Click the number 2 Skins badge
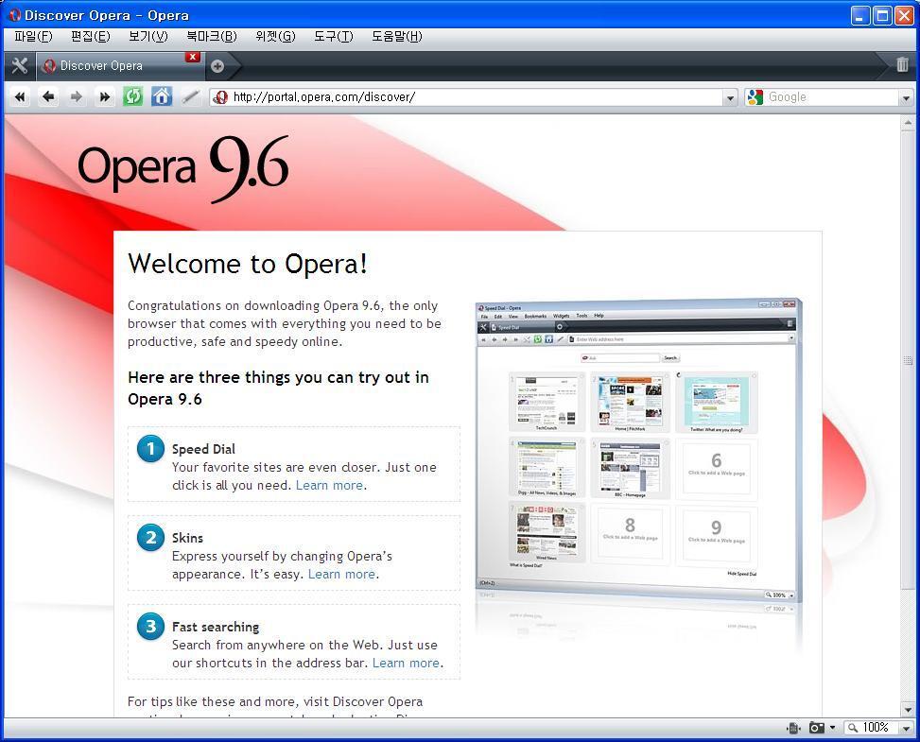The height and width of the screenshot is (742, 920). (150, 537)
